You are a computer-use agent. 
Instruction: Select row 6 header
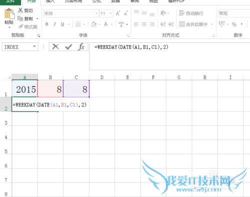click(x=6, y=161)
